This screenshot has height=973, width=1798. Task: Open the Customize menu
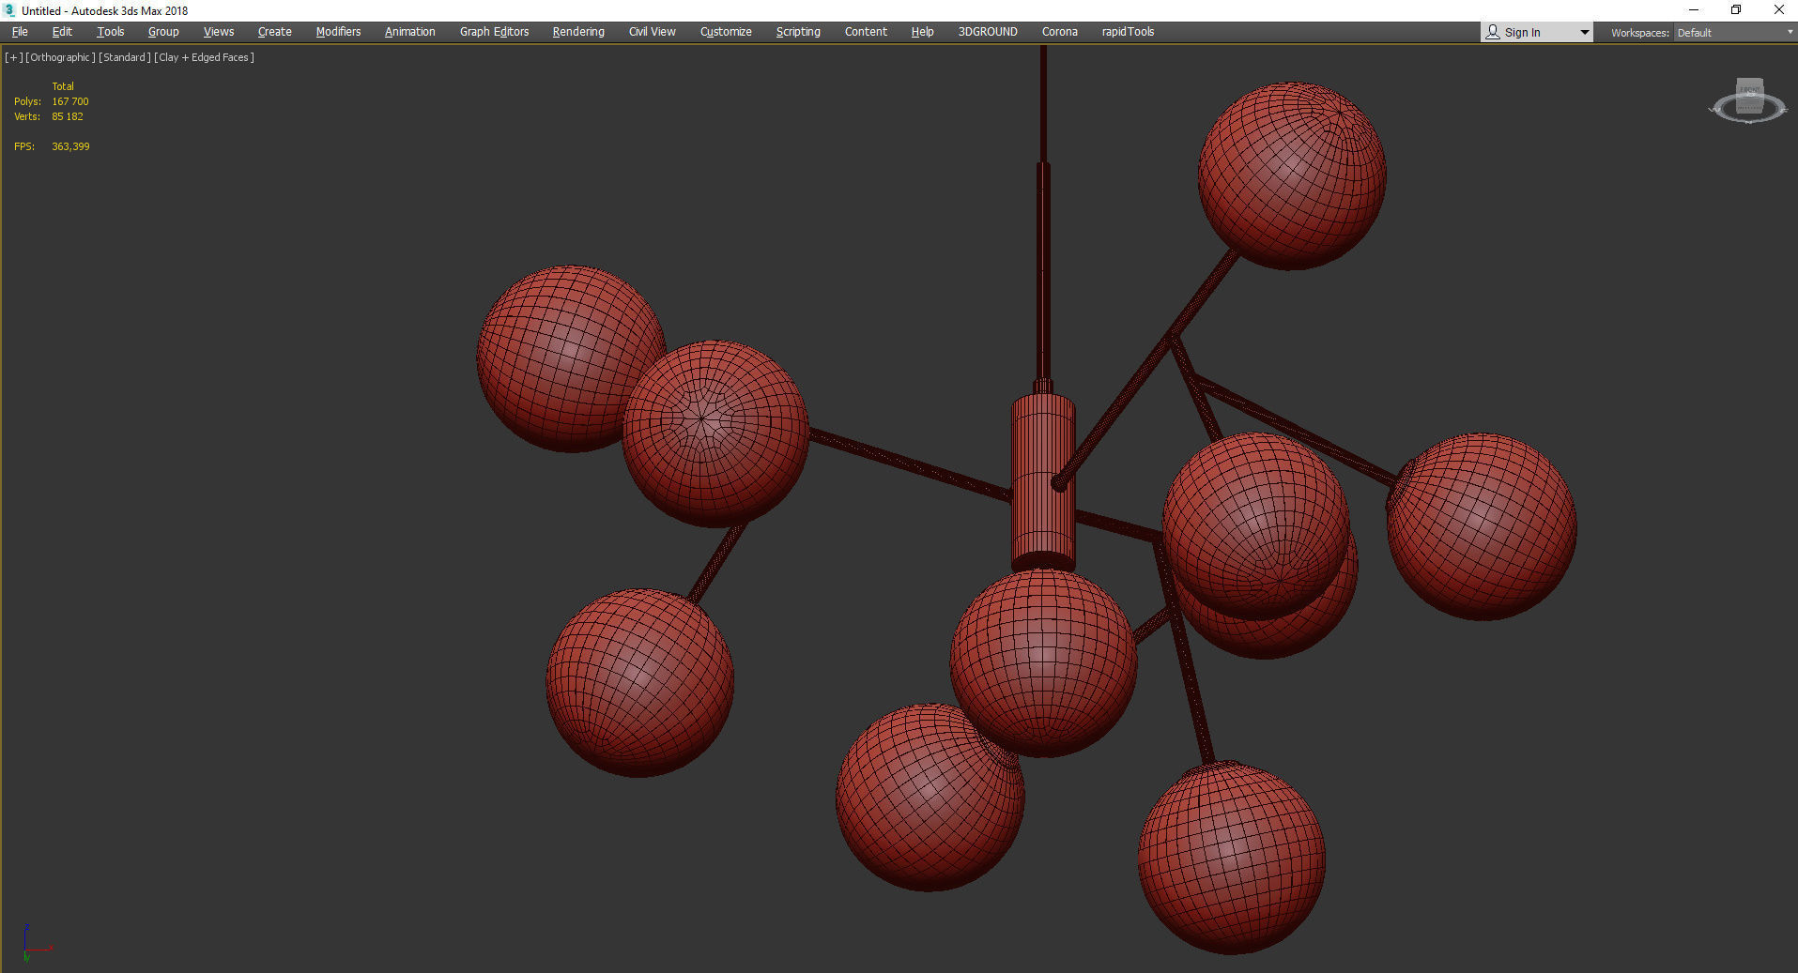726,32
